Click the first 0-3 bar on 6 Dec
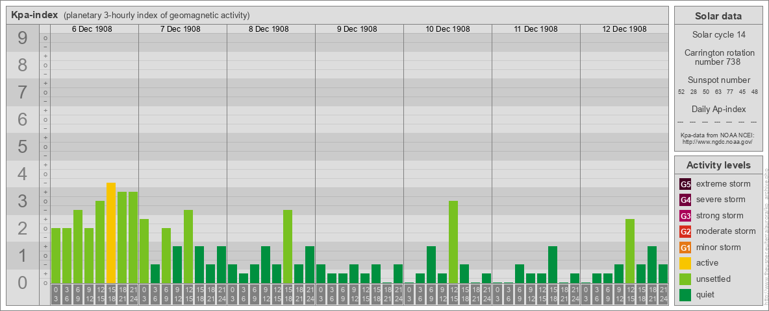This screenshot has width=769, height=311. [x=56, y=256]
